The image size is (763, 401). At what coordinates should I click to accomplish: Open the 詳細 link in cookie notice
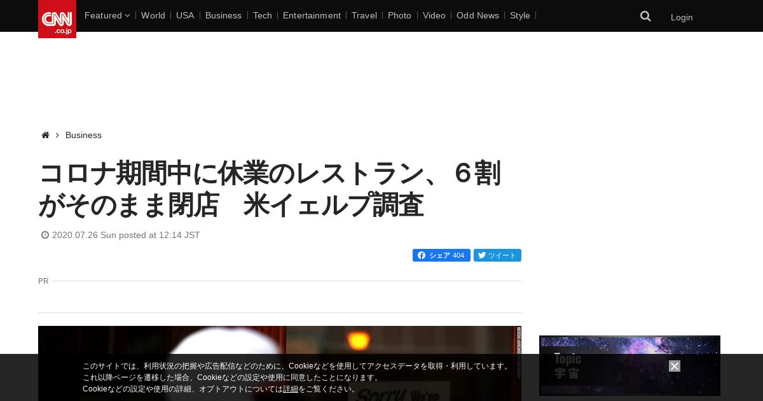point(291,389)
